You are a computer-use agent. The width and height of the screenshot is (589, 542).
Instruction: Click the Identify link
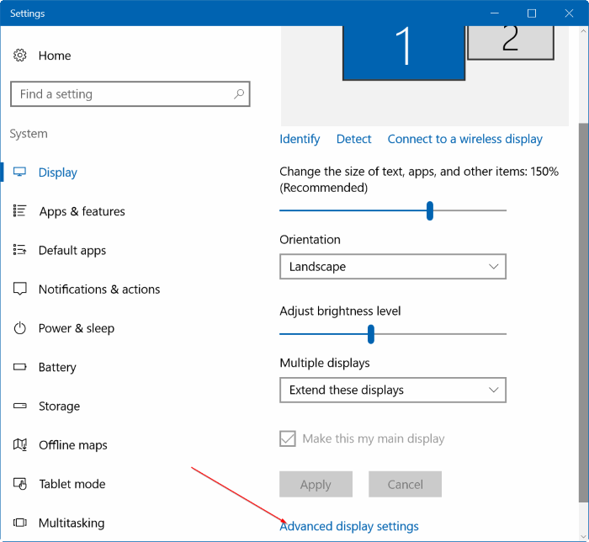coord(300,139)
